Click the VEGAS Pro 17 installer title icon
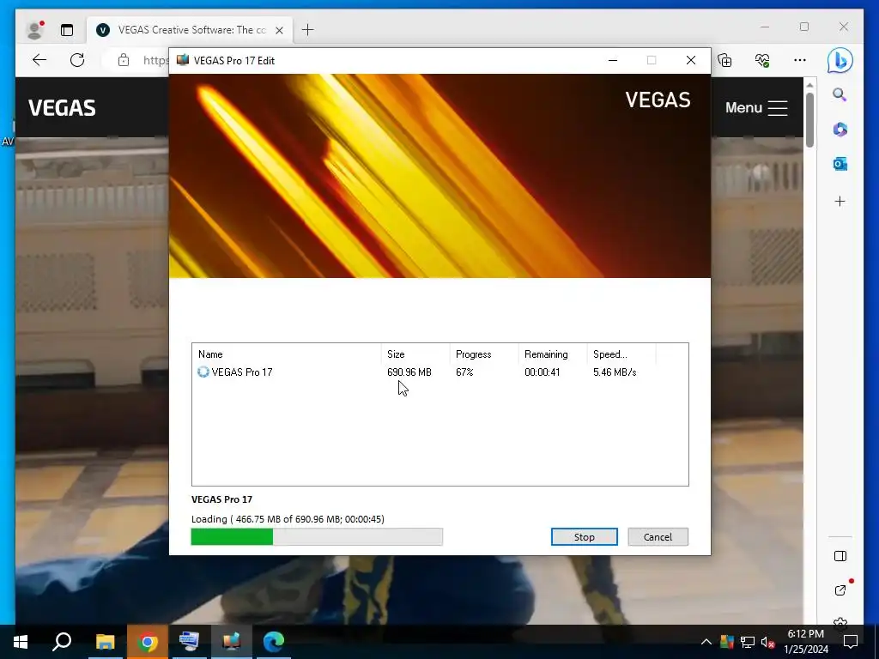 point(182,60)
